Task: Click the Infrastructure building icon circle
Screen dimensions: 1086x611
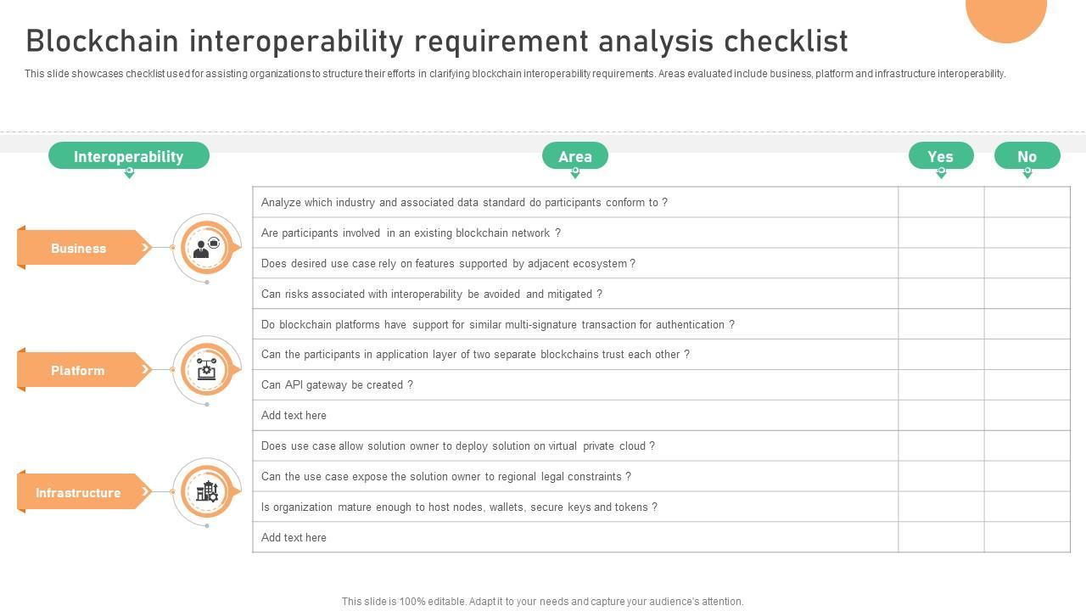Action: (x=206, y=491)
